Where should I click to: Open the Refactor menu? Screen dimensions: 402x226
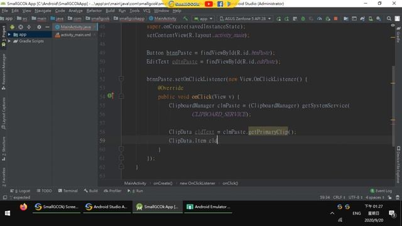(94, 11)
